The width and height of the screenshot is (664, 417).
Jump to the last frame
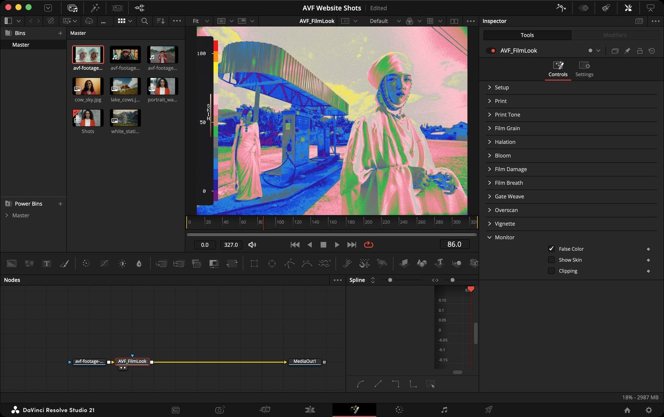[x=352, y=245]
